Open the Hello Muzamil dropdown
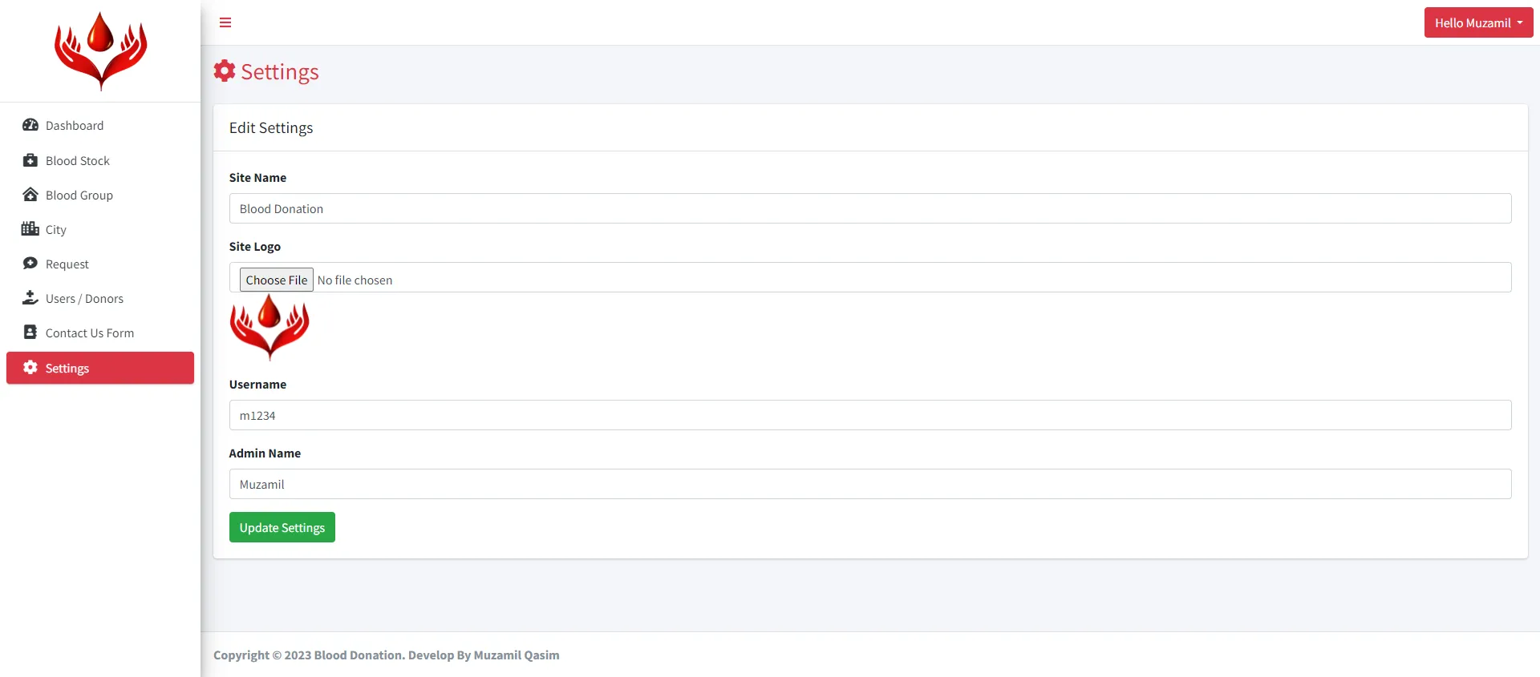 pyautogui.click(x=1478, y=22)
